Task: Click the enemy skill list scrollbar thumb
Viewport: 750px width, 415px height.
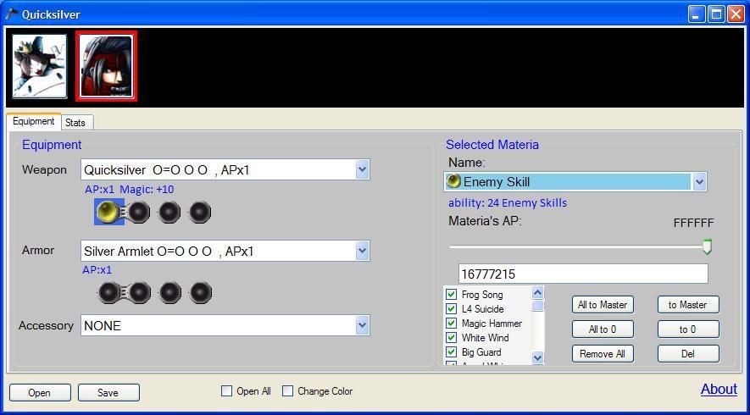Action: pos(537,305)
